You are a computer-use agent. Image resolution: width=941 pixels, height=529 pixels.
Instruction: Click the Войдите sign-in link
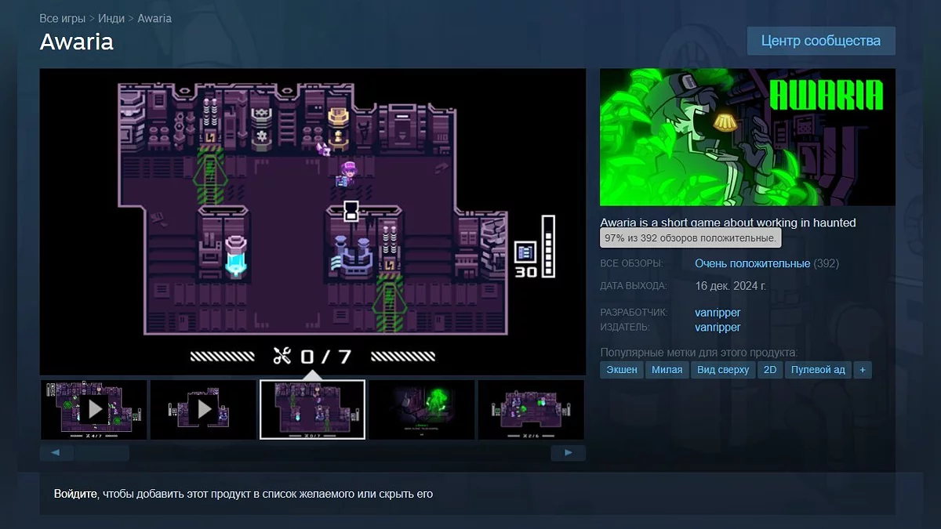75,494
